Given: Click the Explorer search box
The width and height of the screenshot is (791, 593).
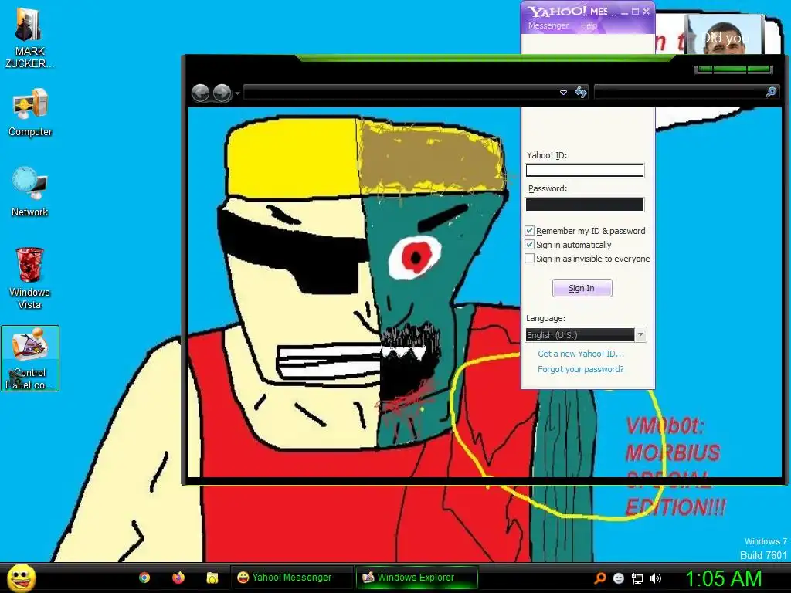Looking at the screenshot, I should pyautogui.click(x=687, y=93).
